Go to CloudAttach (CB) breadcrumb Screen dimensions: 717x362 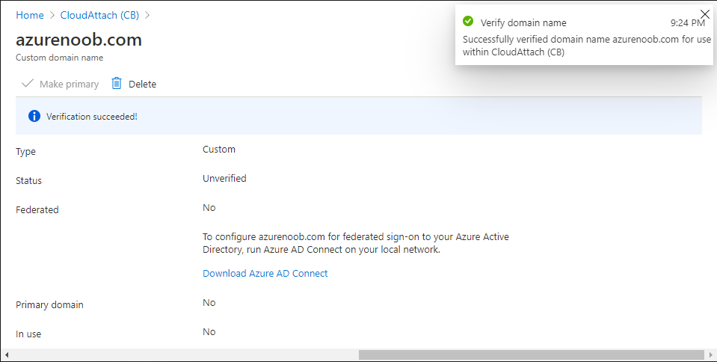(x=99, y=15)
